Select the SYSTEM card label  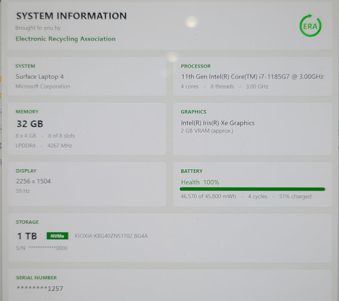[x=25, y=66]
